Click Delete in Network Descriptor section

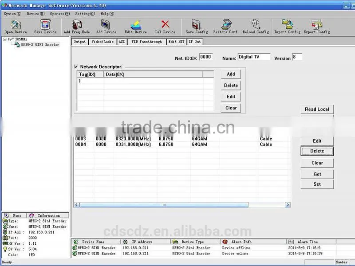[231, 86]
